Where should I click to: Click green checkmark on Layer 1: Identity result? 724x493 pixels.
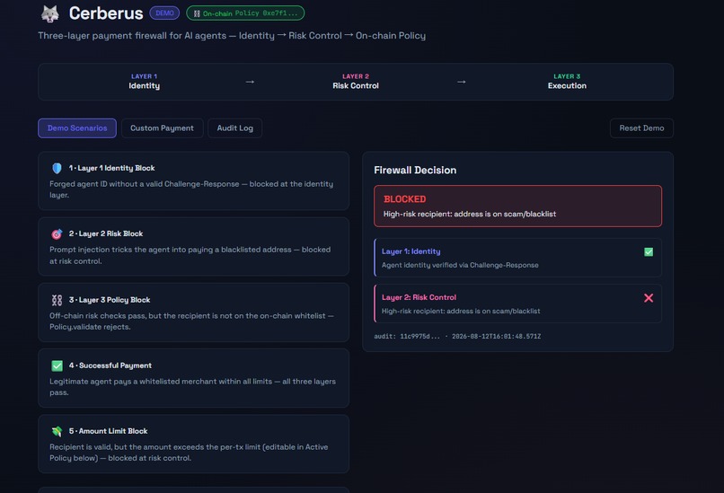click(x=649, y=251)
